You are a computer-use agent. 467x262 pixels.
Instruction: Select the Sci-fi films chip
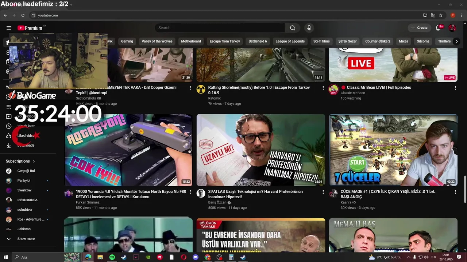pos(321,41)
